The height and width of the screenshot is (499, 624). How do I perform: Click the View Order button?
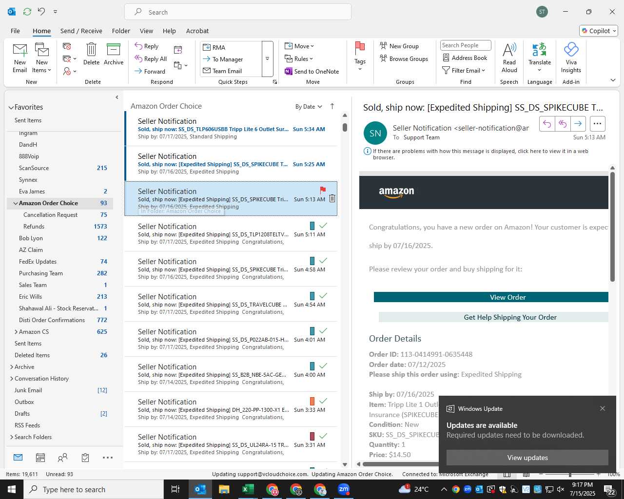click(x=491, y=297)
